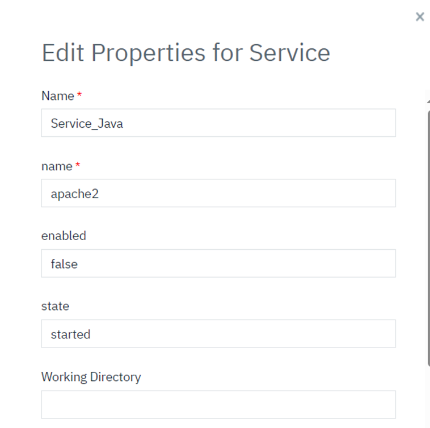This screenshot has height=428, width=430.
Task: Click the lowercase 'name' field label
Action: (x=57, y=166)
